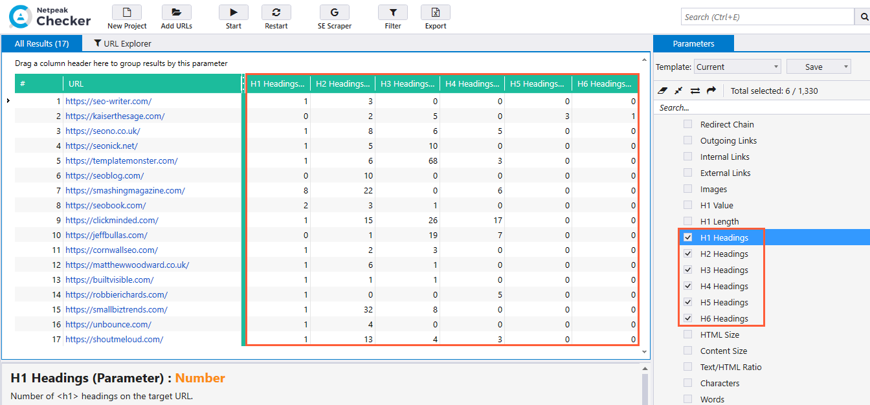Click the H6 Headings column header

(605, 83)
